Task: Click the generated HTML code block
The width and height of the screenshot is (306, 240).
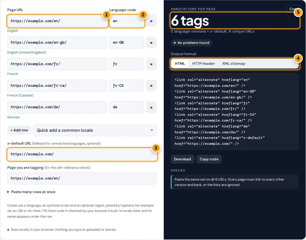Action: pyautogui.click(x=235, y=112)
